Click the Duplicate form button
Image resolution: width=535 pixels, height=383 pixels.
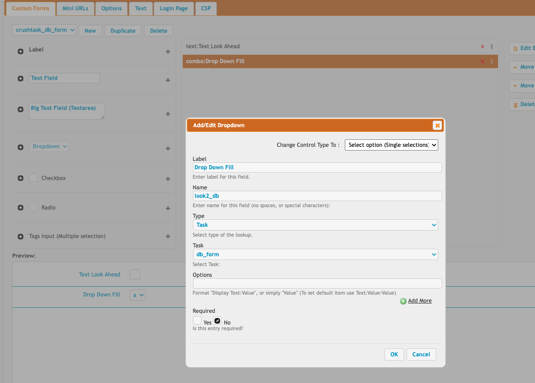tap(123, 31)
